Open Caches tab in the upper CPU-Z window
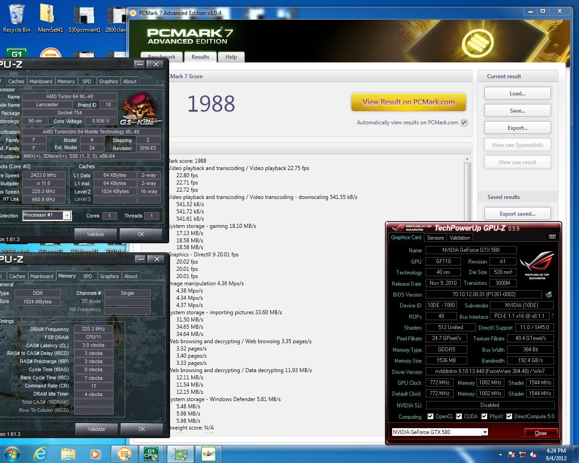Image resolution: width=579 pixels, height=463 pixels. click(16, 81)
